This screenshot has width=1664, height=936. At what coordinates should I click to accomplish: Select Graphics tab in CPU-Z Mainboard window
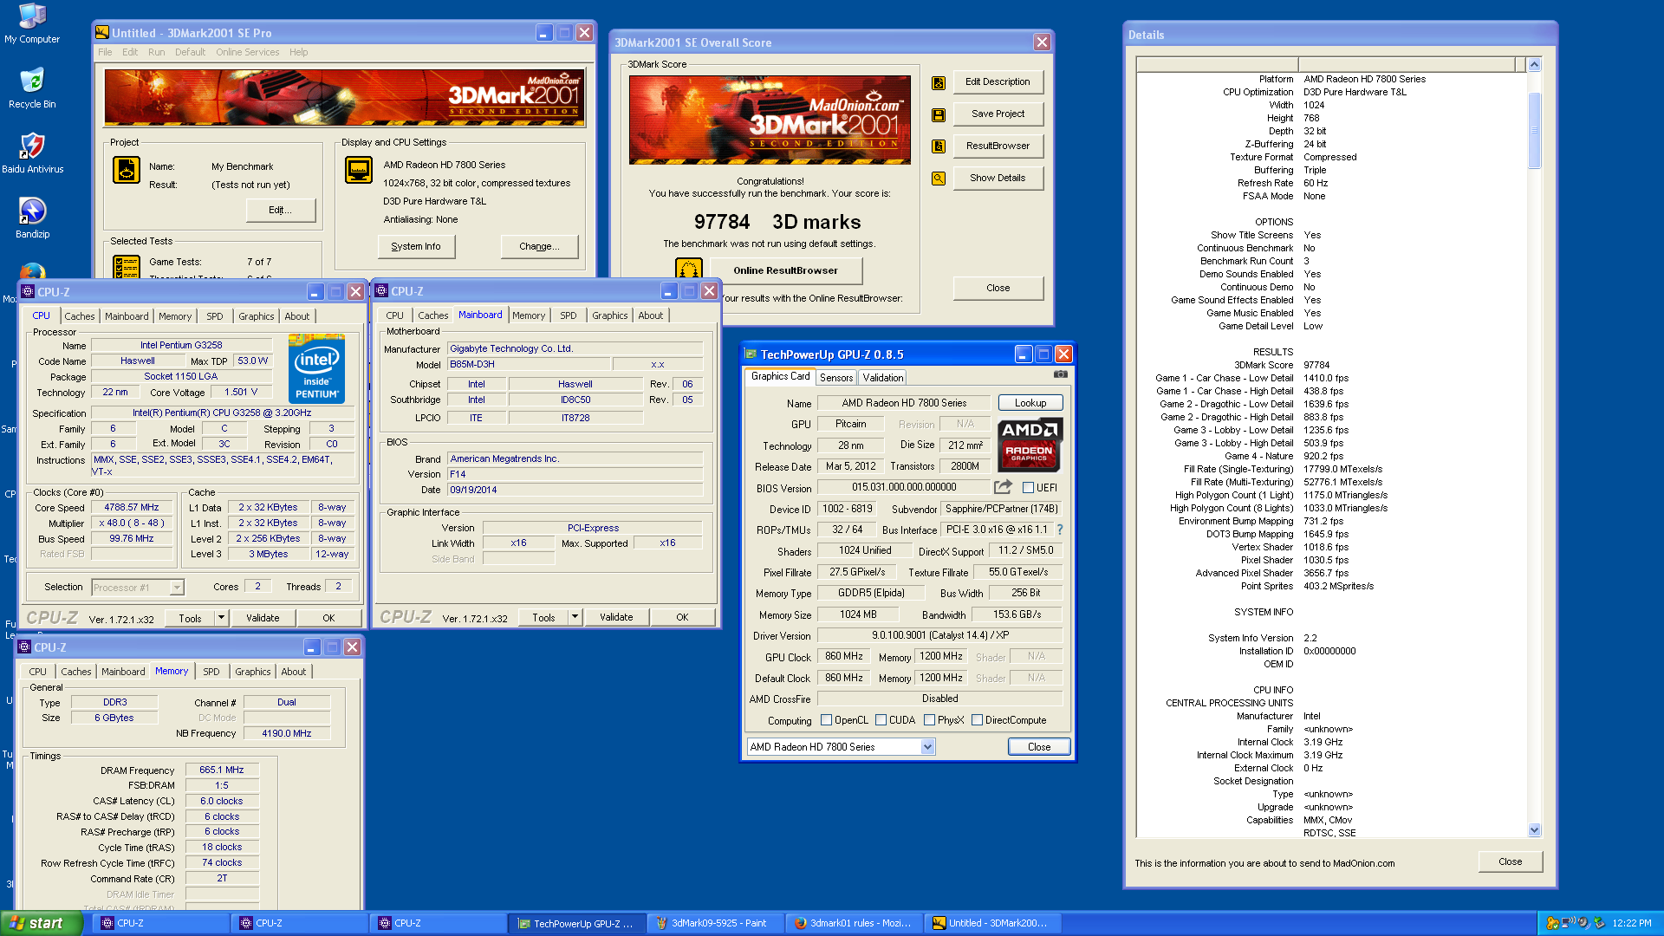click(609, 315)
